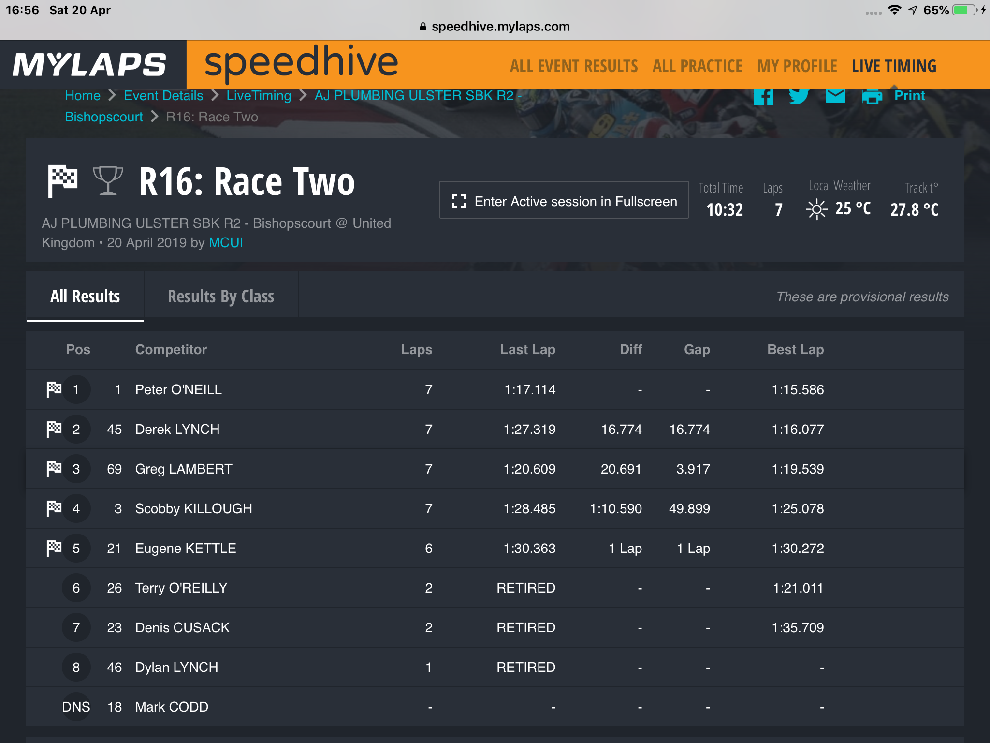Open MY PROFILE menu
Screen dimensions: 990x743
[x=797, y=66]
